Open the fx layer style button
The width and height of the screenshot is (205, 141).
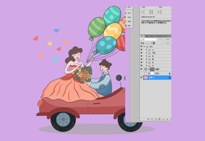tap(152, 119)
